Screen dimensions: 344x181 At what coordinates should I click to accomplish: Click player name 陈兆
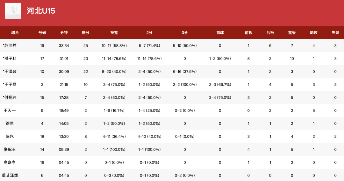pos(10,137)
